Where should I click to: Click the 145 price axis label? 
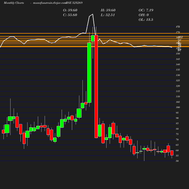tap(178, 59)
